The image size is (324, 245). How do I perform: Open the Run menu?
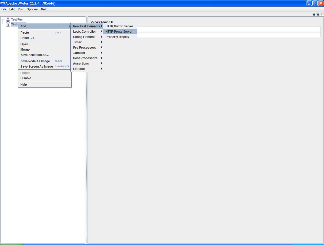(21, 9)
